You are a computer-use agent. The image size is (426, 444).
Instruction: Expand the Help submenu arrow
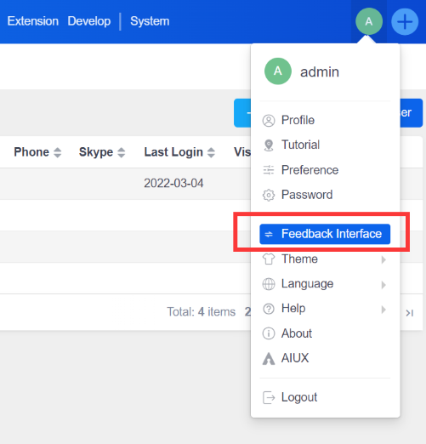tap(383, 309)
